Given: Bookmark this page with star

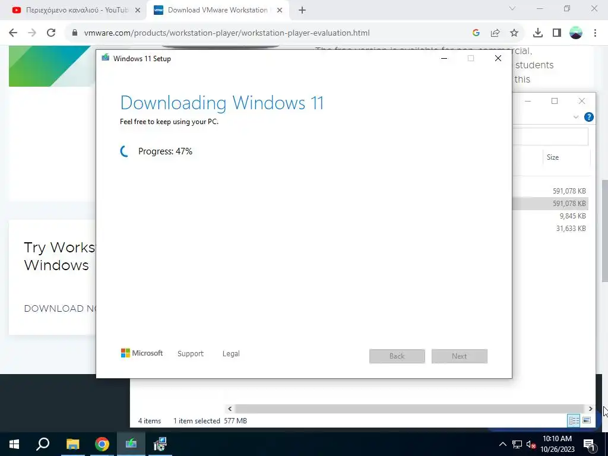Looking at the screenshot, I should pyautogui.click(x=514, y=33).
